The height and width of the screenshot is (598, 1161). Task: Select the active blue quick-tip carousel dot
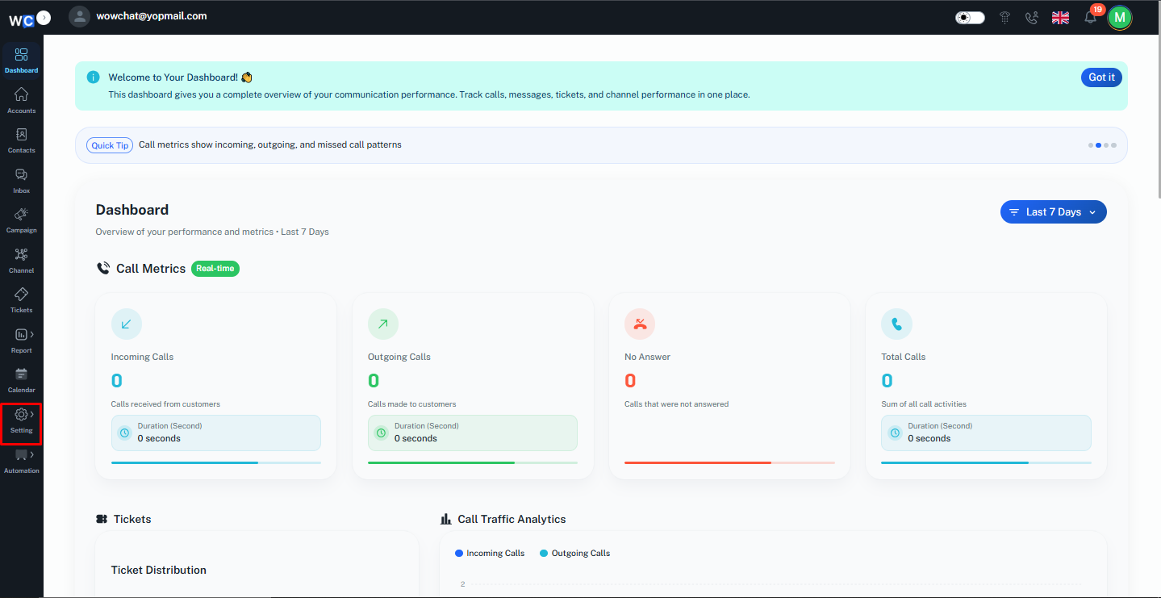[x=1098, y=145]
